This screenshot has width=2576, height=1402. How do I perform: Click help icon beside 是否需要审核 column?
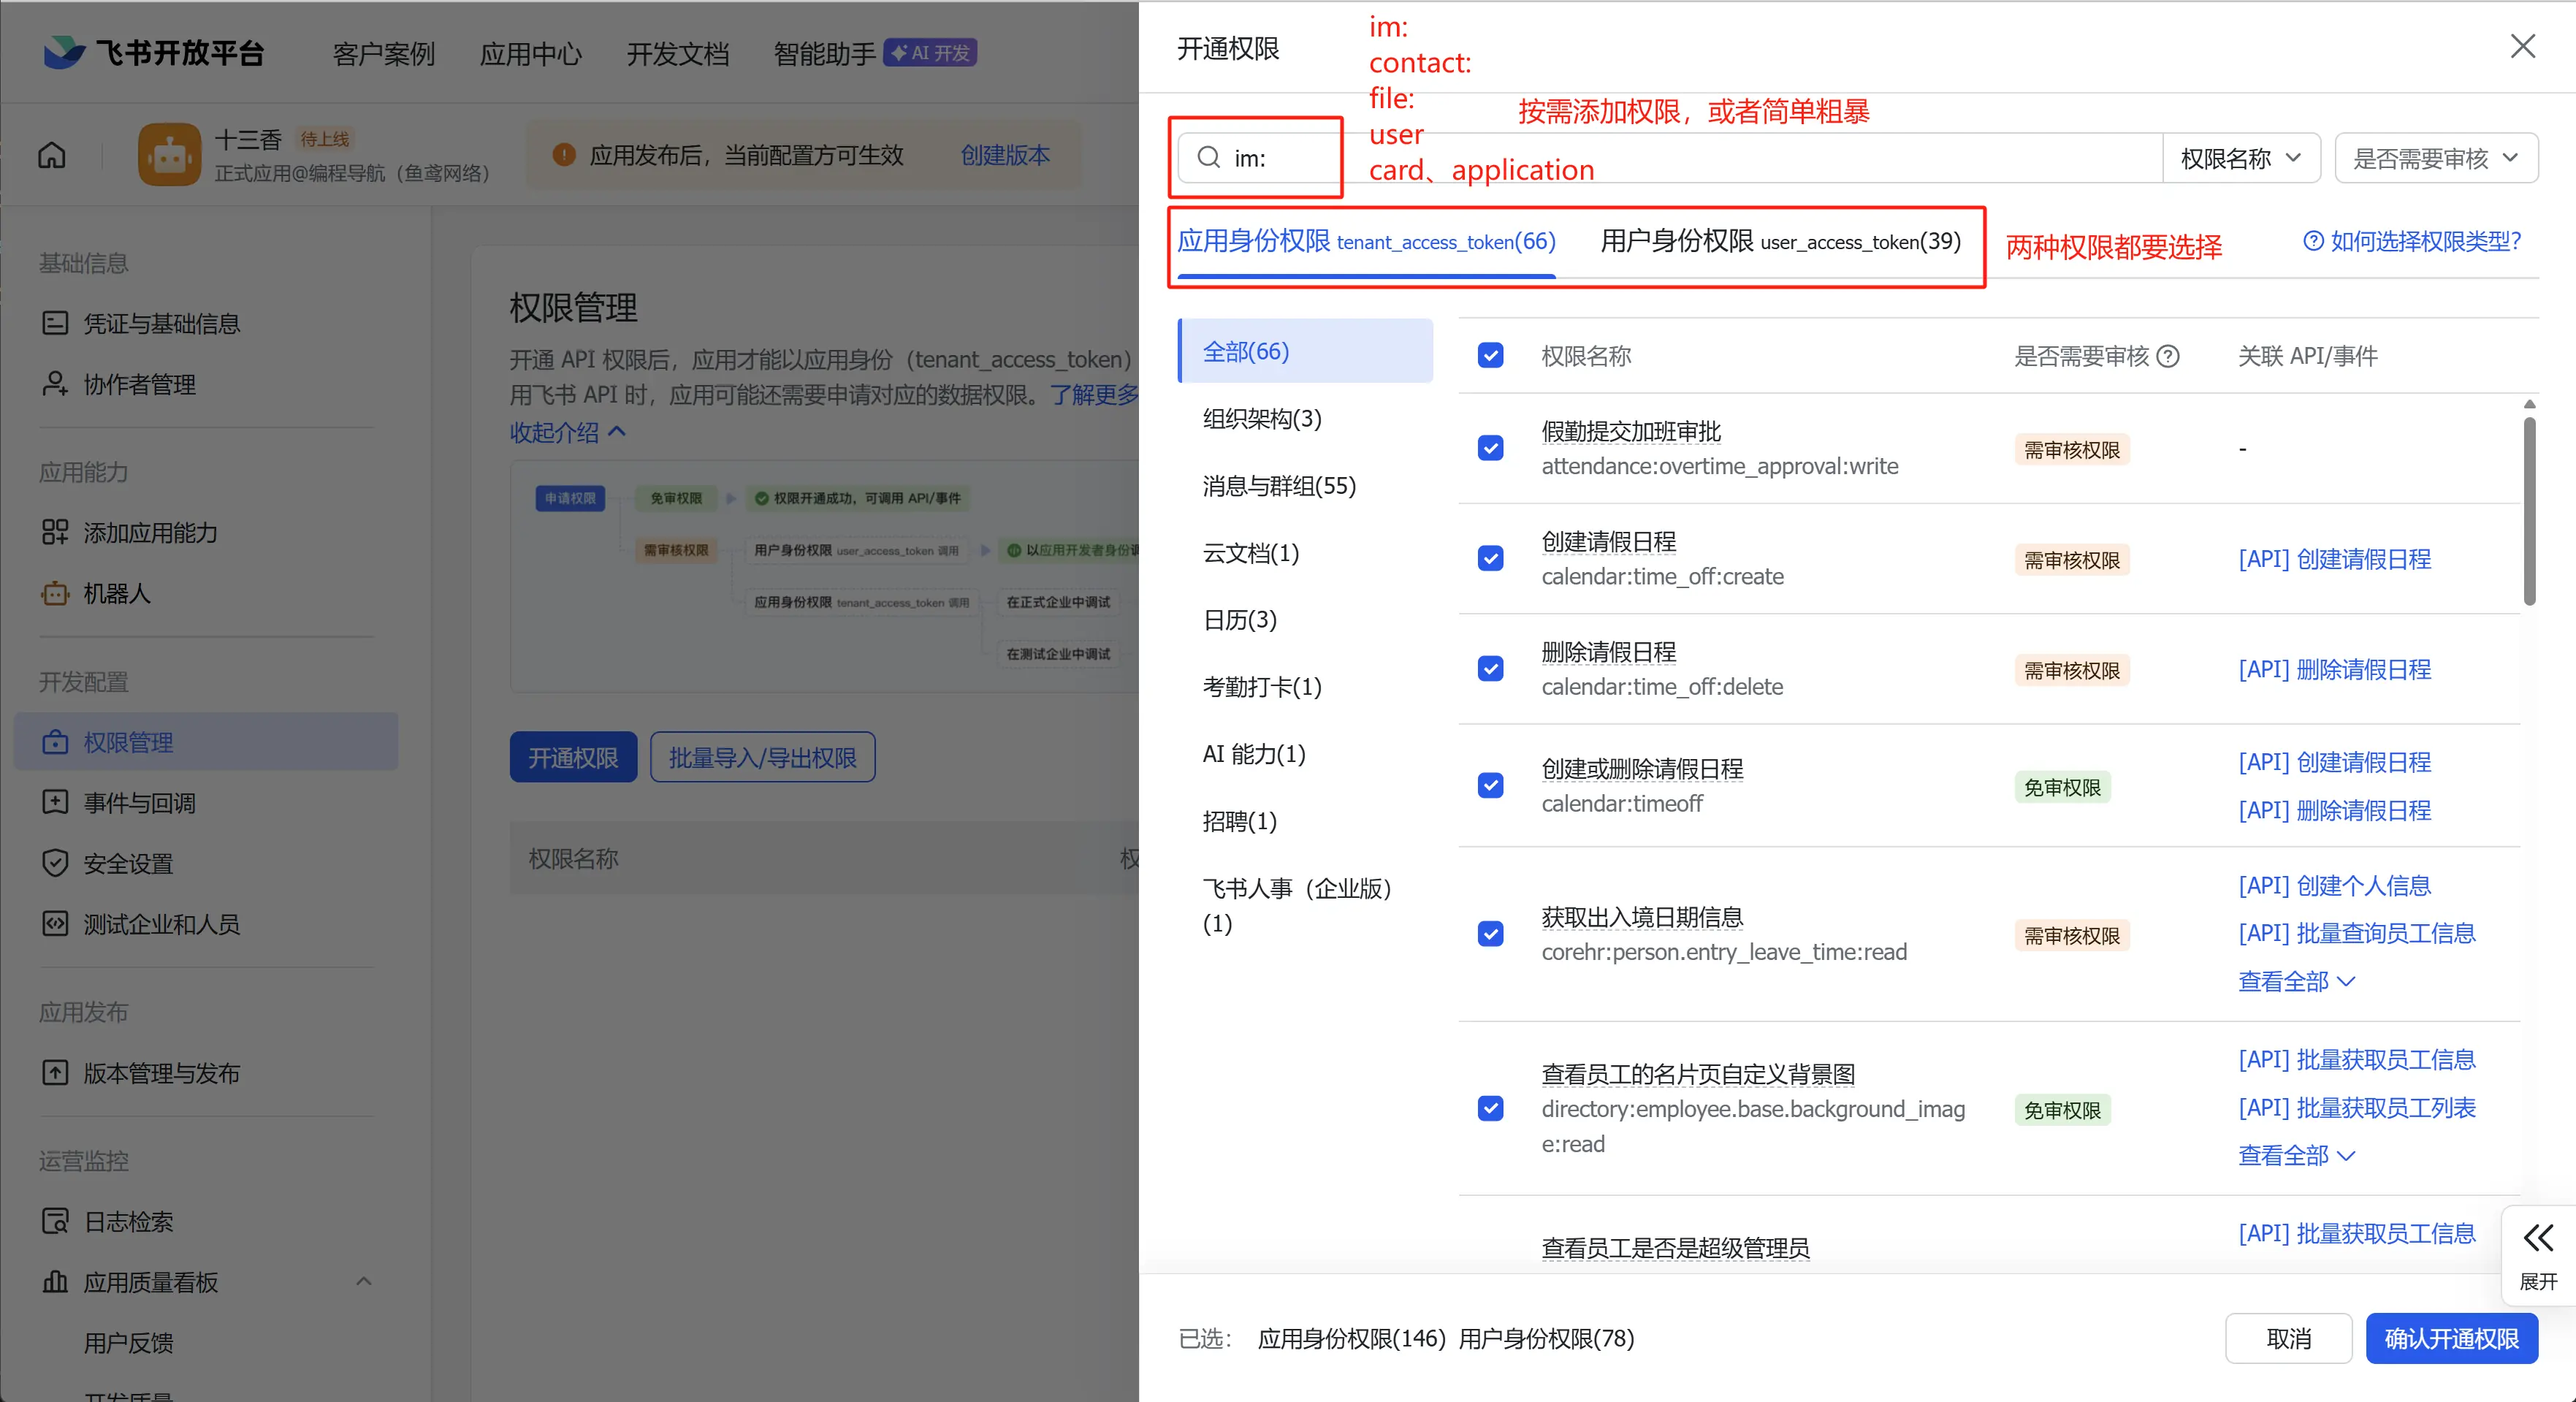[x=2168, y=356]
